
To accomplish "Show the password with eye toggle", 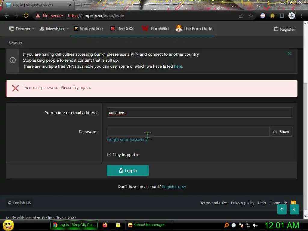I will point(281,132).
